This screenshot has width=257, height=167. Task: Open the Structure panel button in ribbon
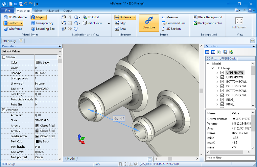point(149,23)
